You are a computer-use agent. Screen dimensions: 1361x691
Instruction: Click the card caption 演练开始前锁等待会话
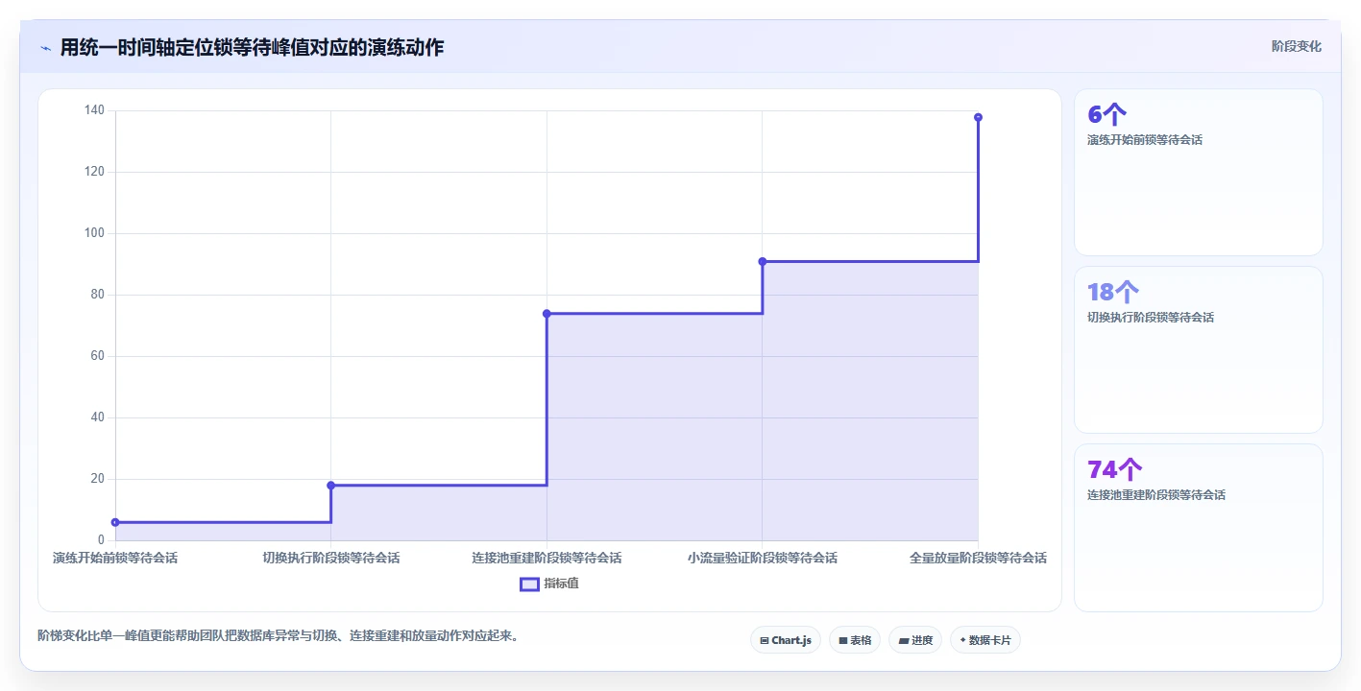(x=1145, y=140)
